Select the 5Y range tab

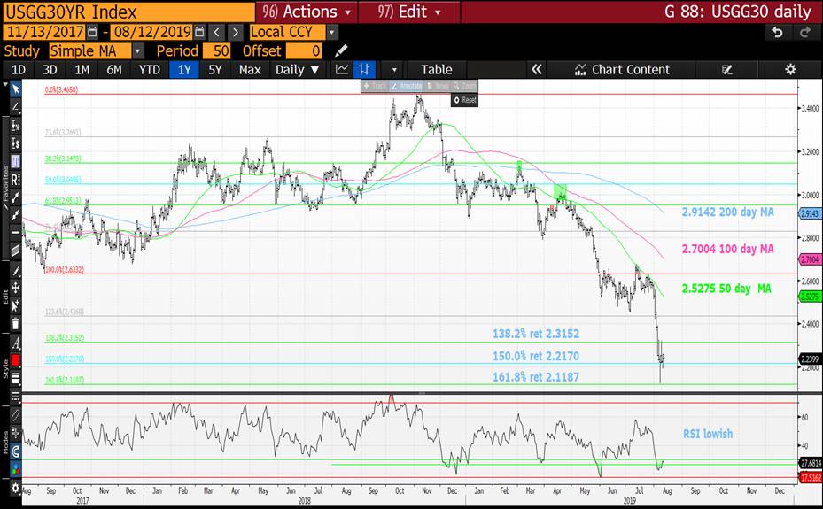[x=215, y=69]
